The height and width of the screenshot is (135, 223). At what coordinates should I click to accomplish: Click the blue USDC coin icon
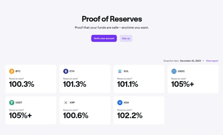click(174, 71)
